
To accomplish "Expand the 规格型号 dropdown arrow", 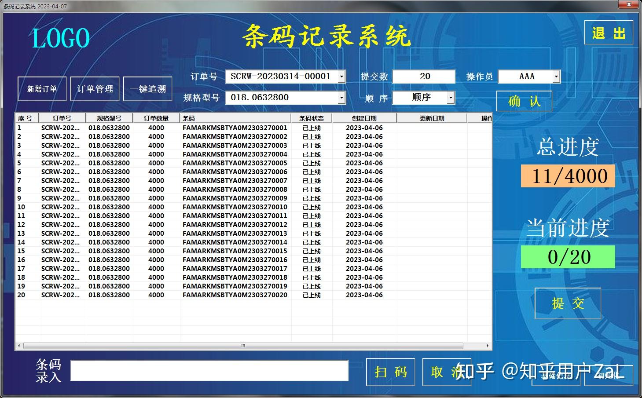I will pos(341,98).
